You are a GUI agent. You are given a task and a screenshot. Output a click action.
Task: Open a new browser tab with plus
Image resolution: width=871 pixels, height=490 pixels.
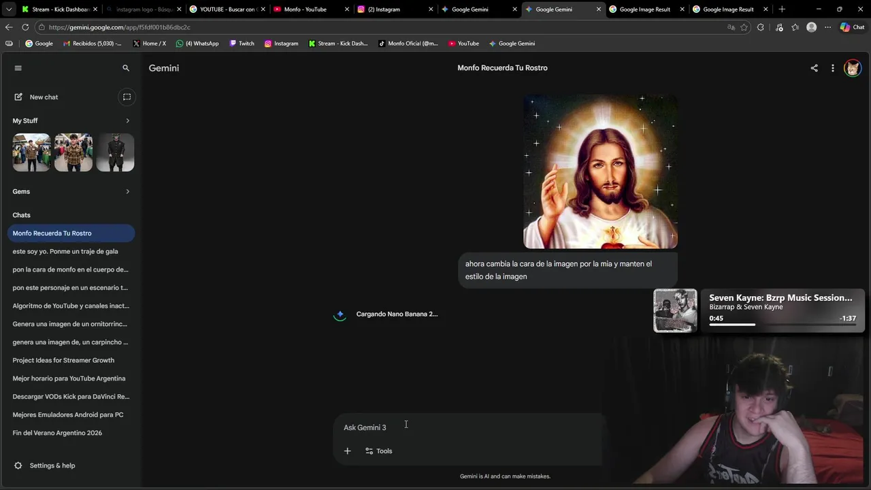782,10
